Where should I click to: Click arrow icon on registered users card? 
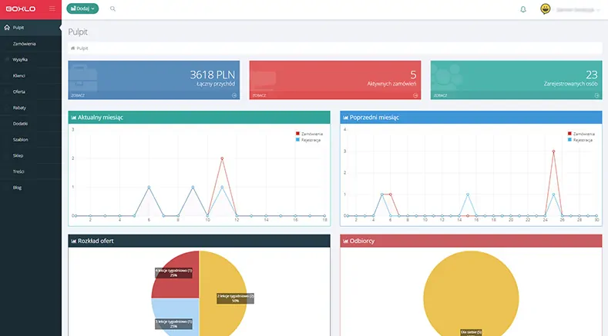point(596,95)
